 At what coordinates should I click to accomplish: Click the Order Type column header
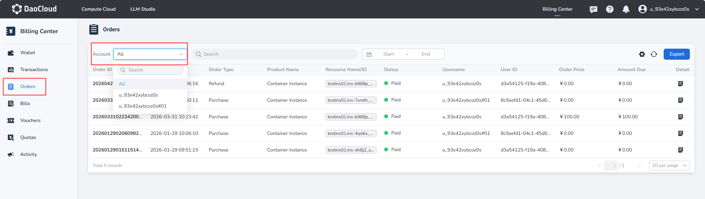click(x=221, y=70)
